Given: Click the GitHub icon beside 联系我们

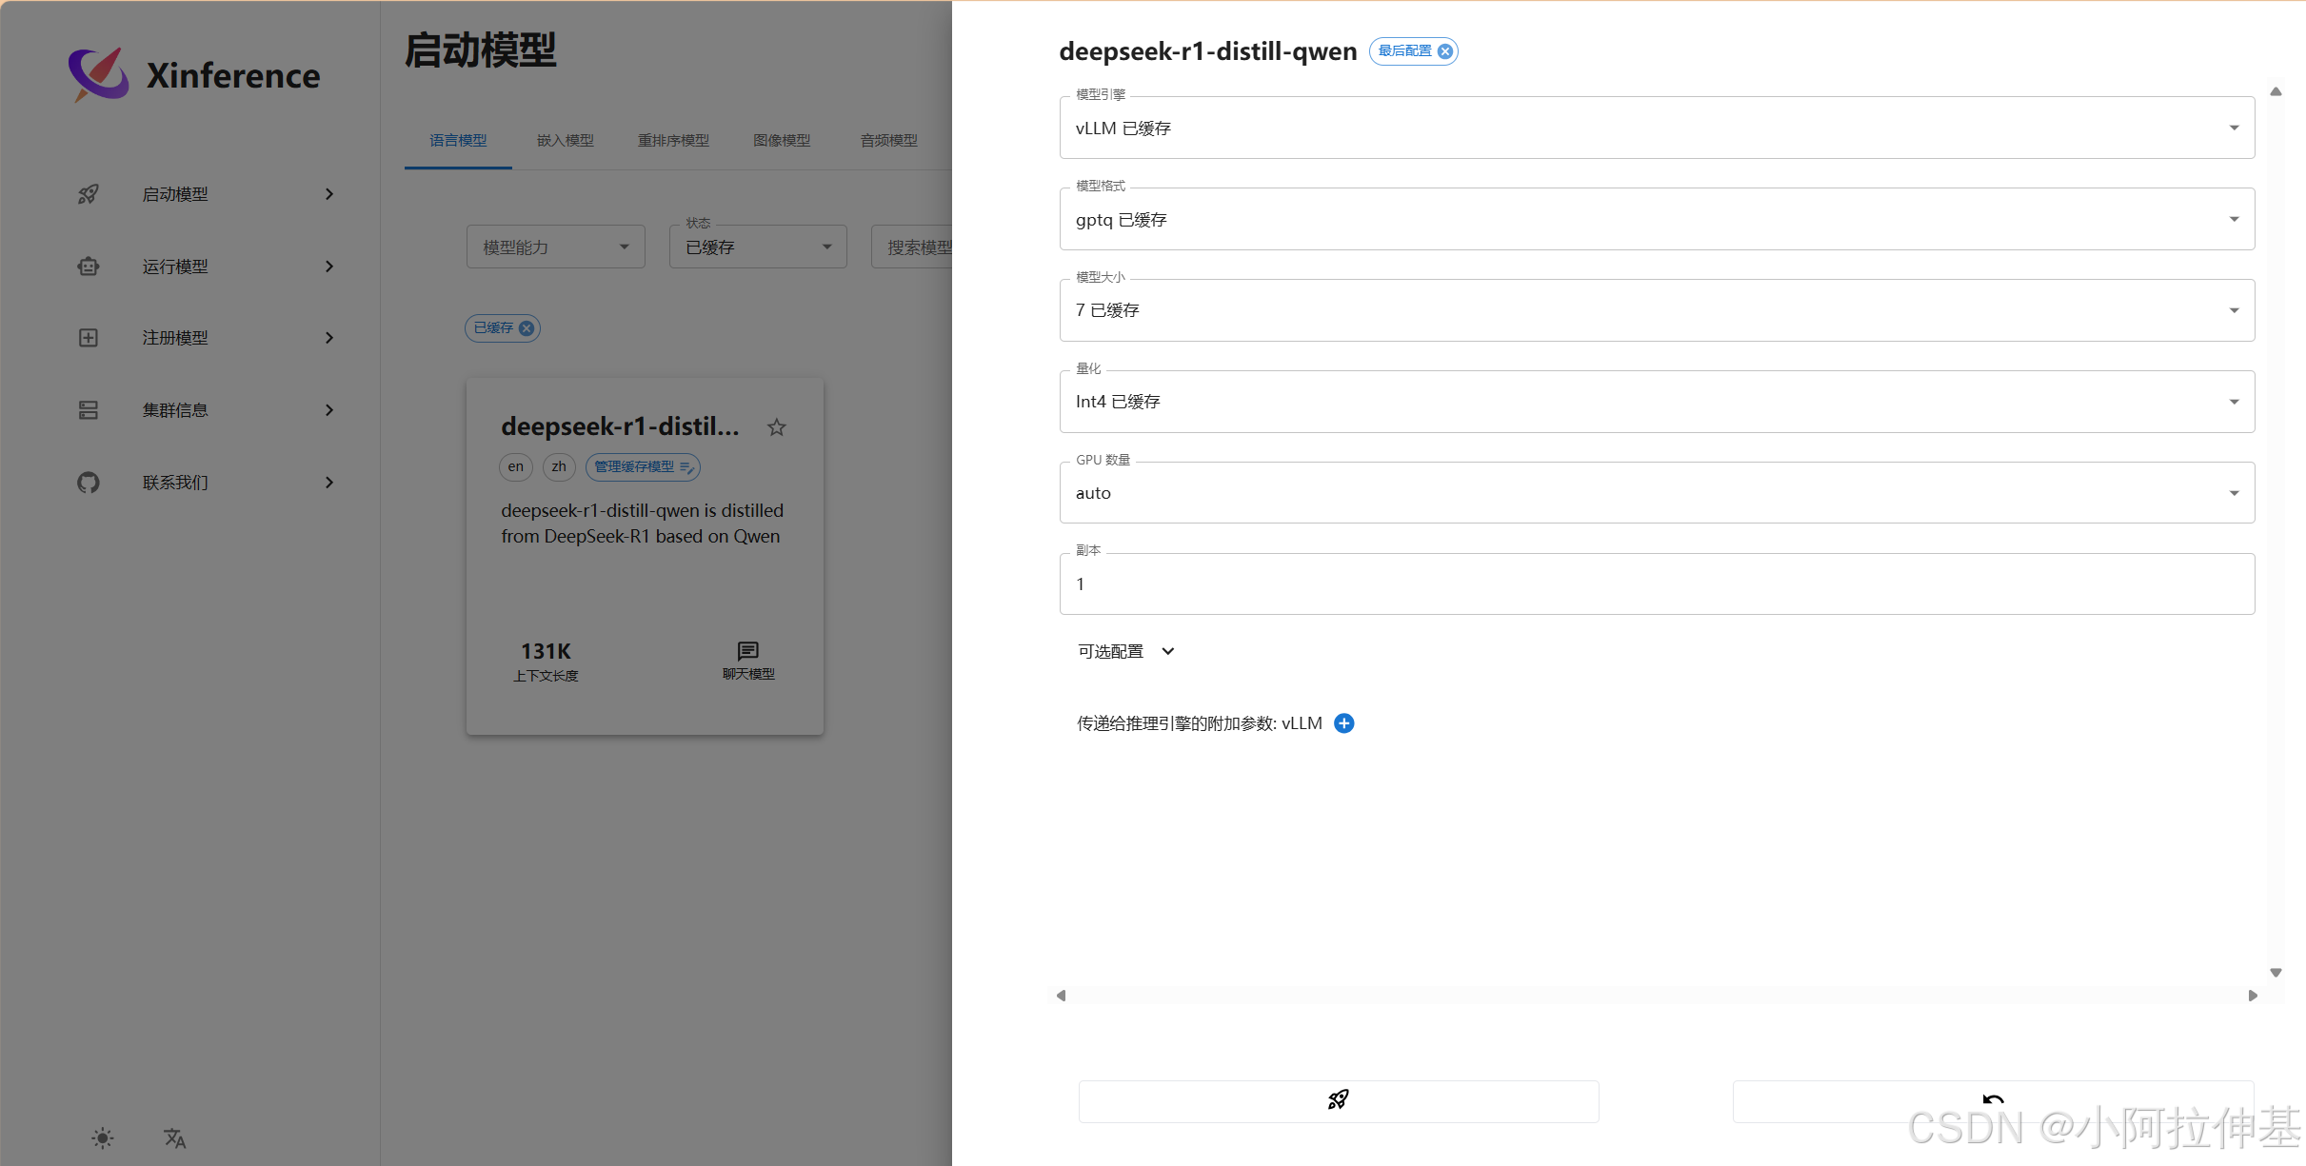Looking at the screenshot, I should pyautogui.click(x=89, y=483).
